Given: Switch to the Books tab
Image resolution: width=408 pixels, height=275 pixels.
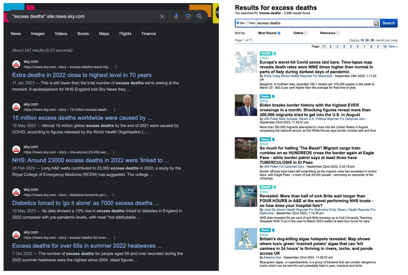Looking at the screenshot, I should tap(83, 34).
